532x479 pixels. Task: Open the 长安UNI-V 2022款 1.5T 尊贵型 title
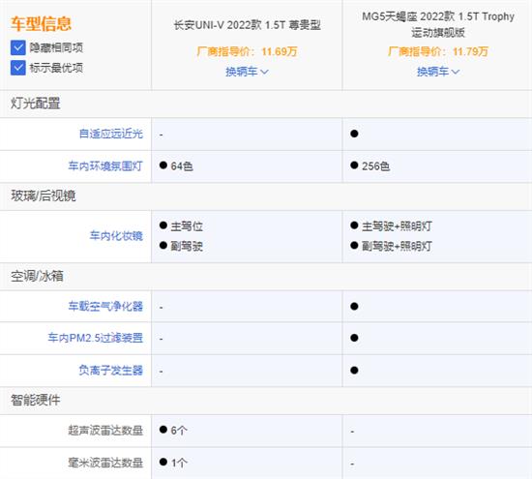(x=247, y=25)
